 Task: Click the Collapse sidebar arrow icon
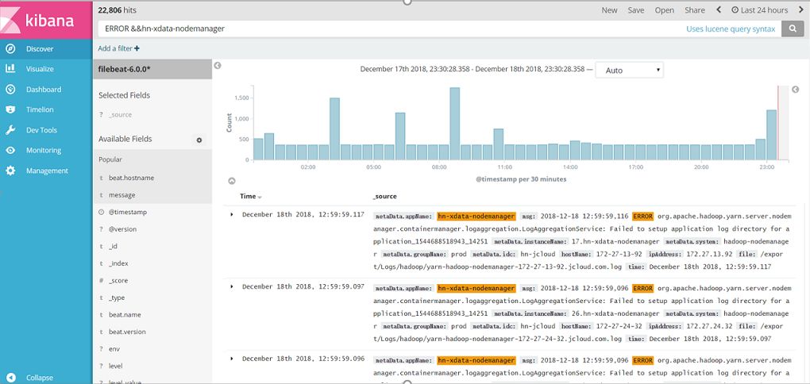[11, 378]
